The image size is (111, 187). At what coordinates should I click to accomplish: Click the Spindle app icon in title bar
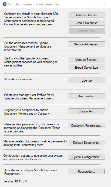tap(5, 4)
